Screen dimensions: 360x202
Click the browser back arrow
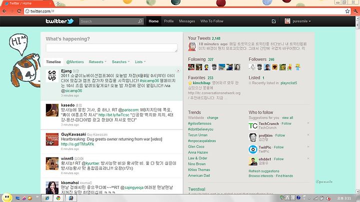coord(4,11)
